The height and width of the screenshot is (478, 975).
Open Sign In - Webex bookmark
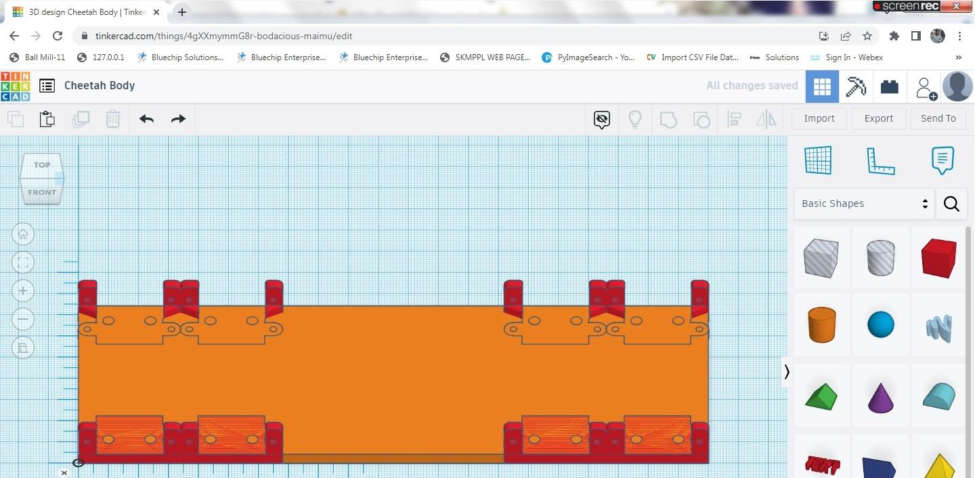pos(846,57)
